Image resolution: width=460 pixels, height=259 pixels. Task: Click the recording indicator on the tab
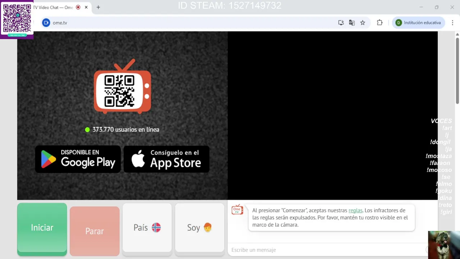click(78, 7)
